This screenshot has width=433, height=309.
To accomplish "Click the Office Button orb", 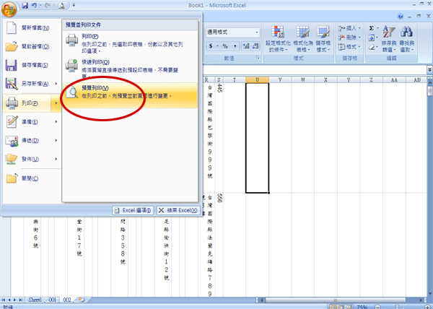I will [x=9, y=9].
